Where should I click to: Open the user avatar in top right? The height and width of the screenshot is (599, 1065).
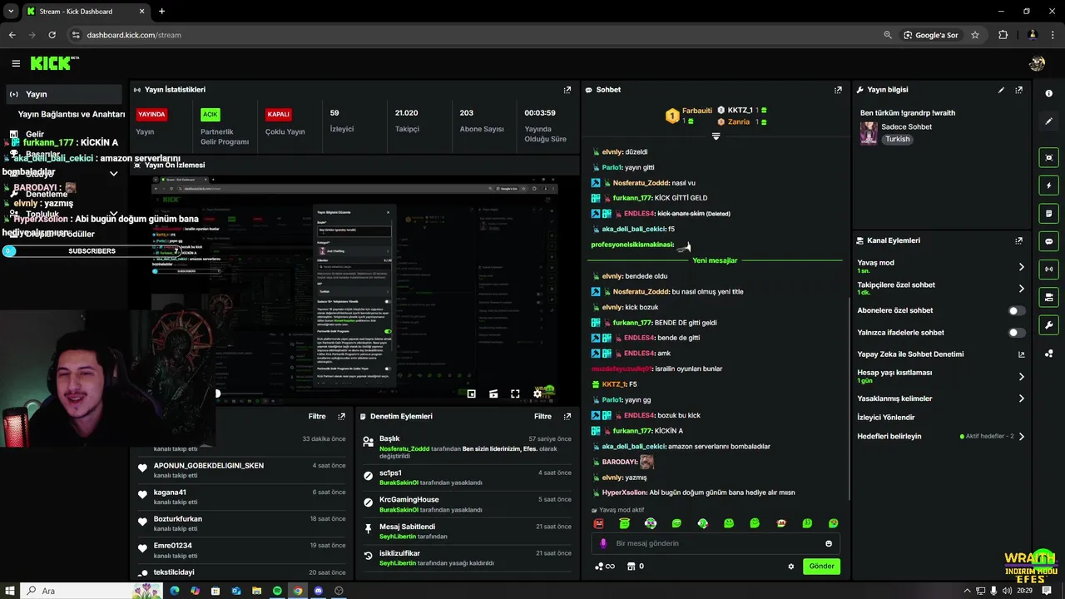point(1037,63)
